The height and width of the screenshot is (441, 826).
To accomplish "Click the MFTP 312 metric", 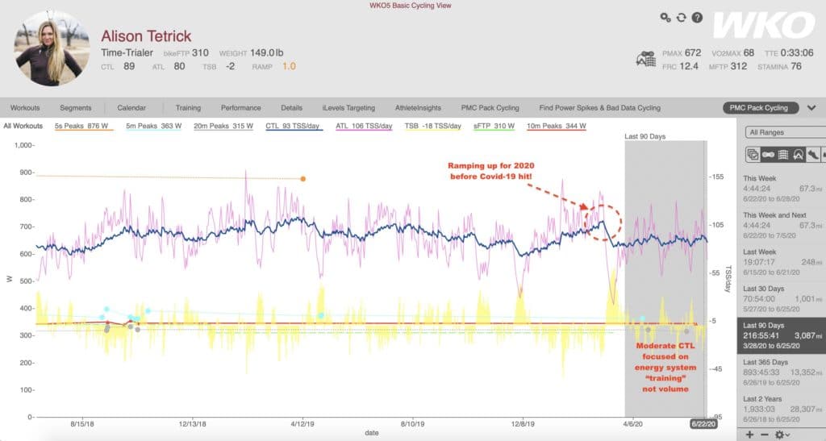I will point(728,66).
